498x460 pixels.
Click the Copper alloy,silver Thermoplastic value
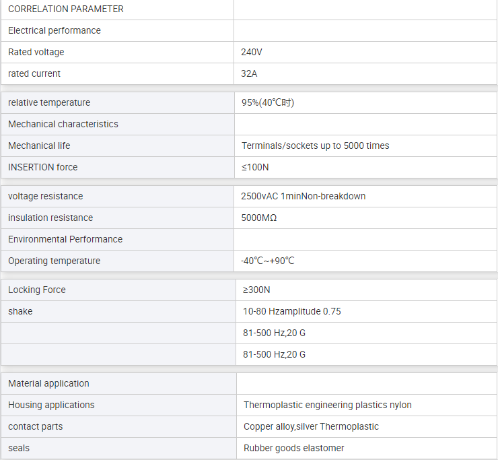point(311,426)
